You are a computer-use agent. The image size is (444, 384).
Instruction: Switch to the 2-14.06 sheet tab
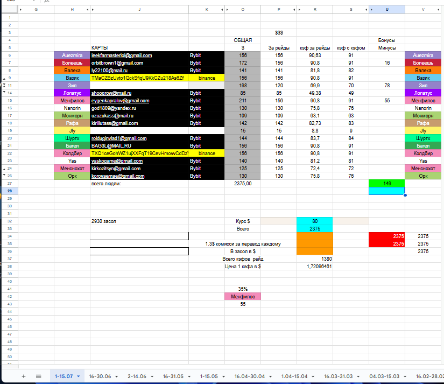[x=137, y=376]
